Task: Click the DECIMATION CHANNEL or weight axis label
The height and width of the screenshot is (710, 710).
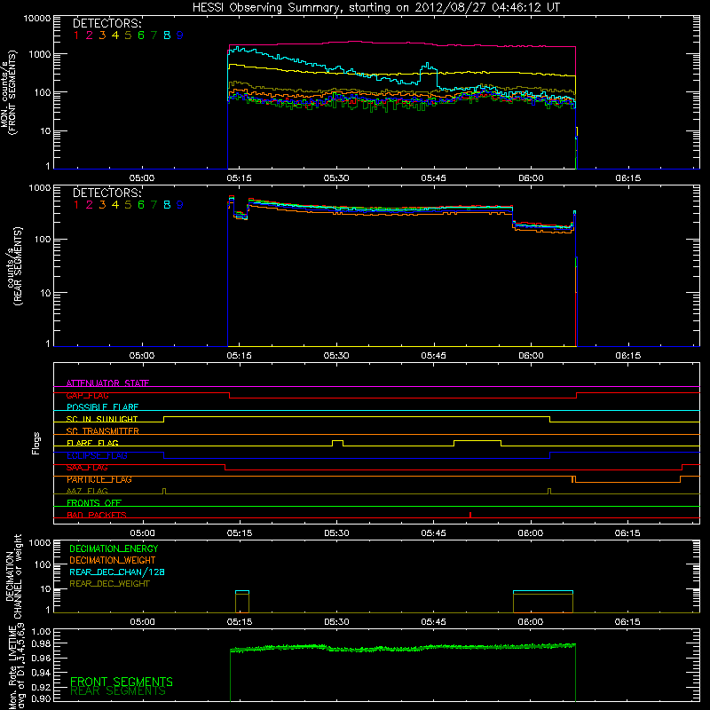Action: (x=13, y=576)
